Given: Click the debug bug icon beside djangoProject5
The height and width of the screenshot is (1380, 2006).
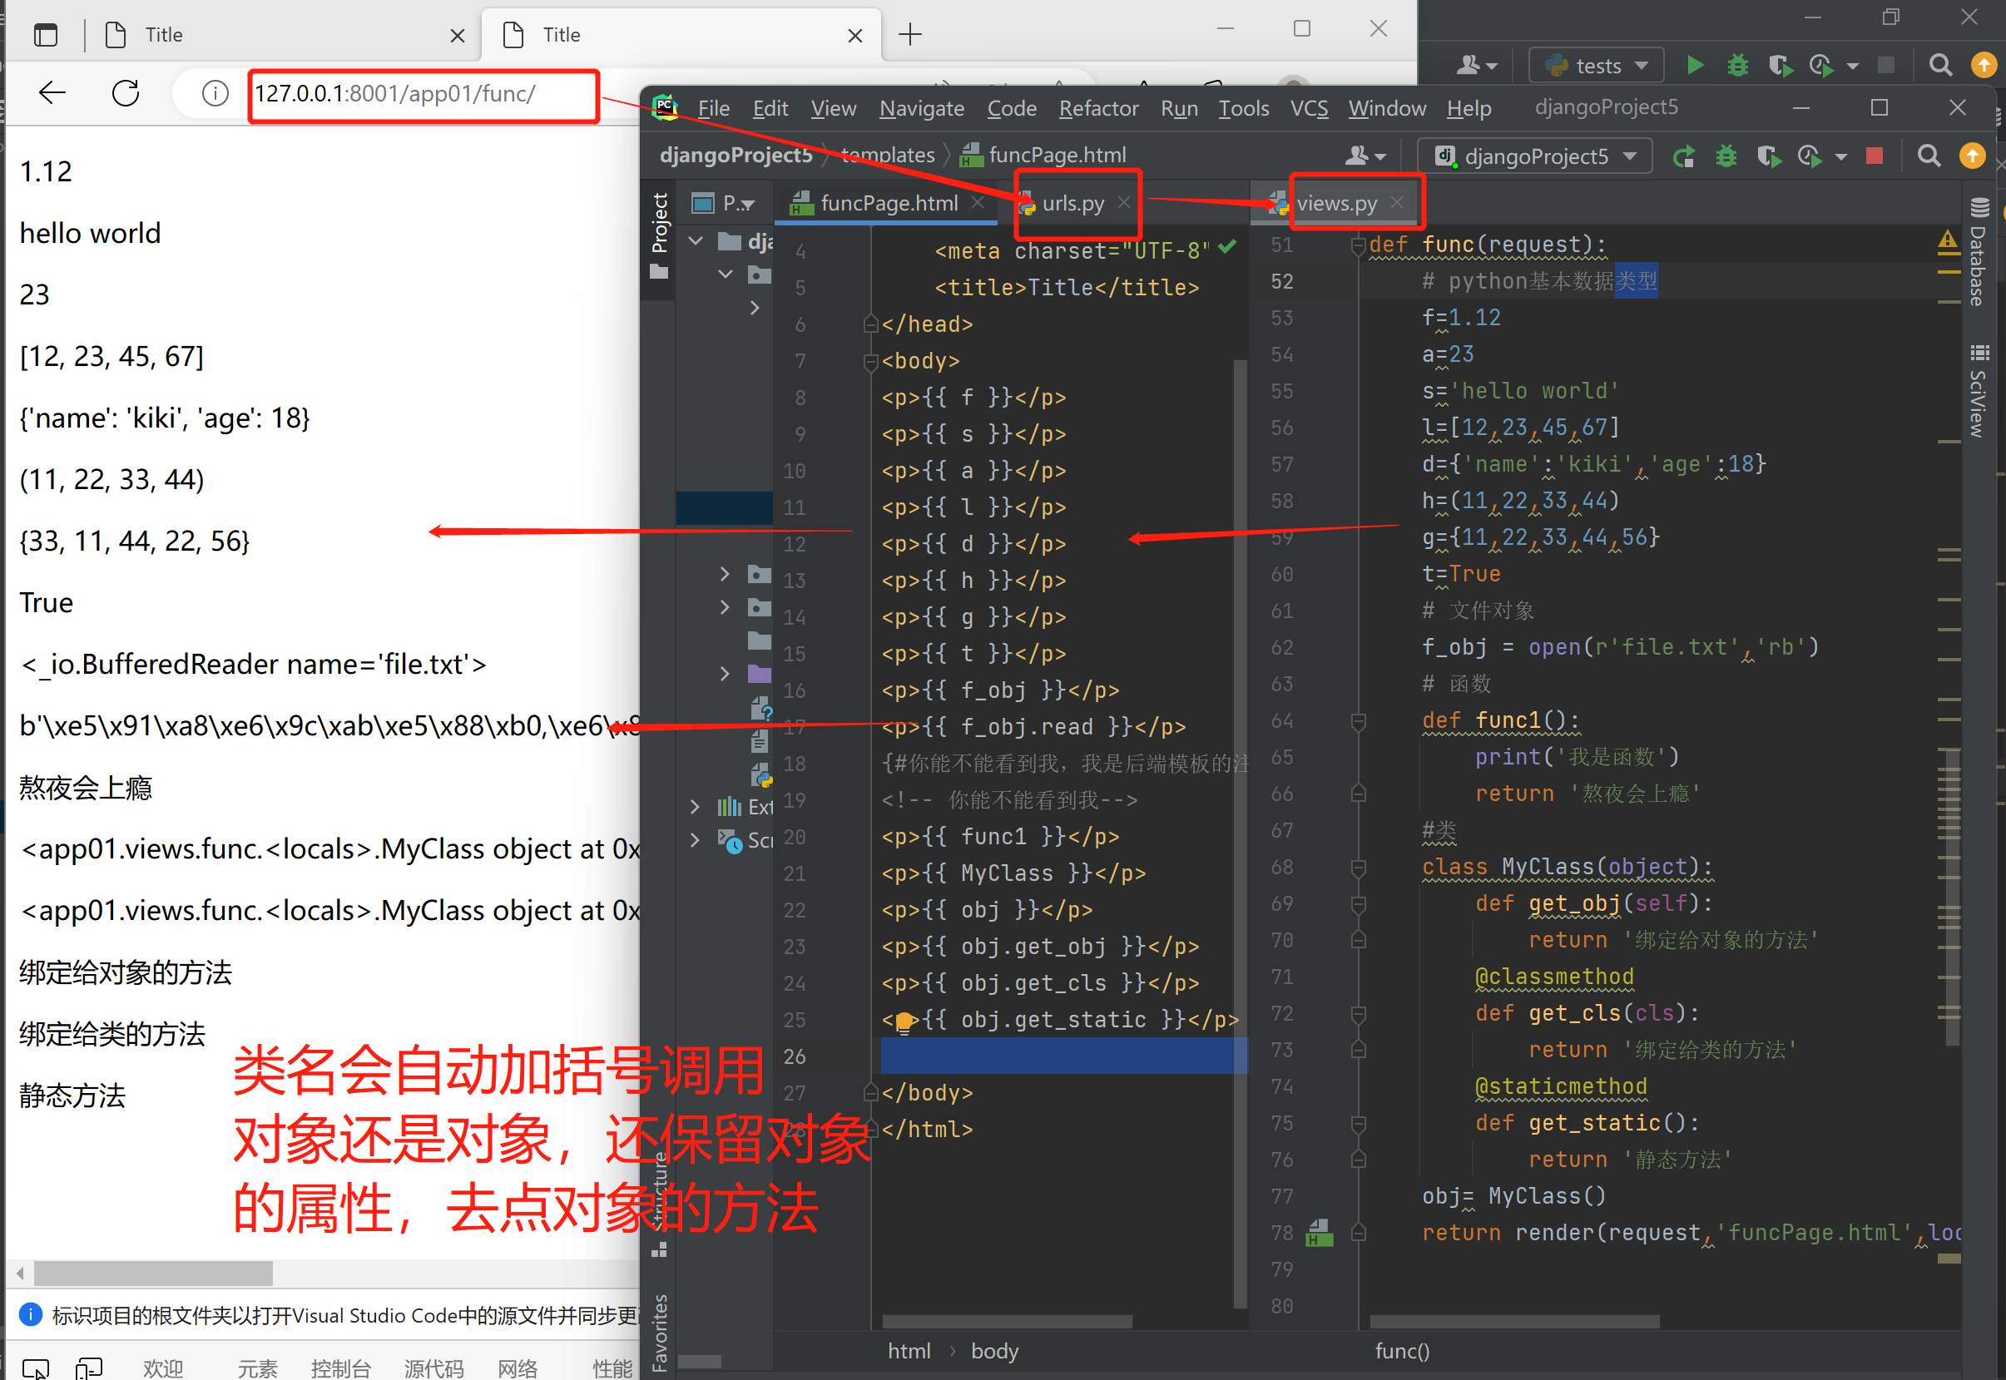Looking at the screenshot, I should coord(1726,156).
